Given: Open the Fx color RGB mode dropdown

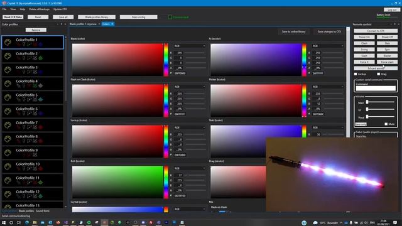Looking at the screenshot, I should tap(328, 46).
